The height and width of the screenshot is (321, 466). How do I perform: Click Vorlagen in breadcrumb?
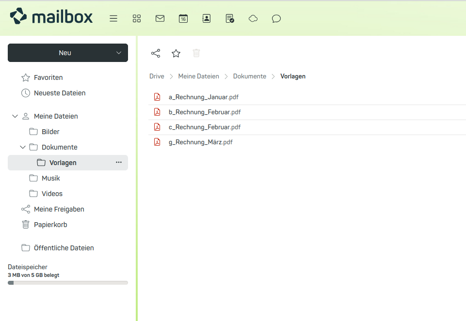[x=293, y=76]
